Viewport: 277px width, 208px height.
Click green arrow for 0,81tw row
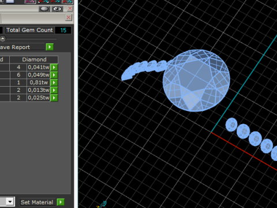point(54,83)
